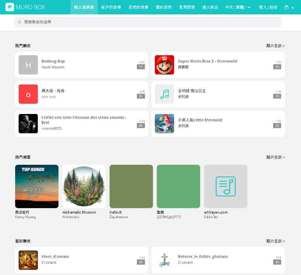Click the gray H avatar for Bedbug Bop
This screenshot has width=301, height=275.
(x=28, y=65)
